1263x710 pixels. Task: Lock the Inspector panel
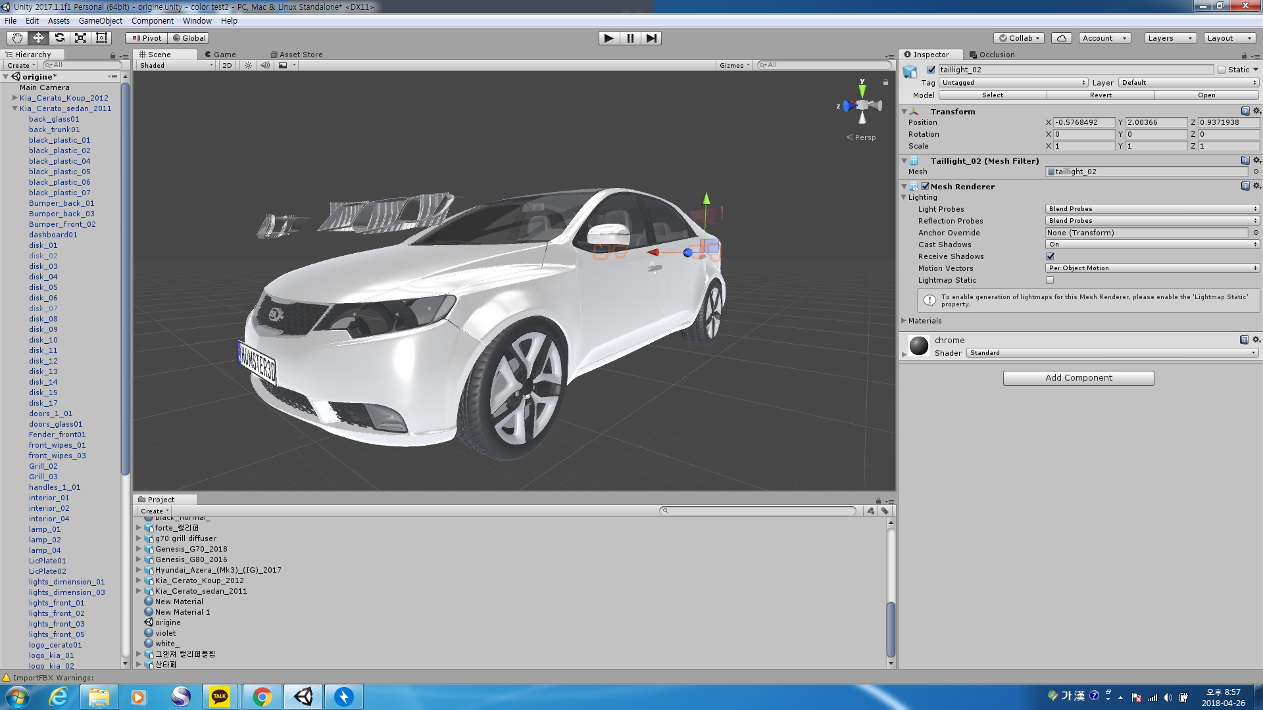pos(1244,56)
